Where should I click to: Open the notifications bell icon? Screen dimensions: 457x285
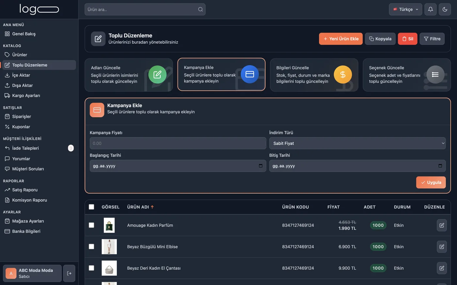431,9
